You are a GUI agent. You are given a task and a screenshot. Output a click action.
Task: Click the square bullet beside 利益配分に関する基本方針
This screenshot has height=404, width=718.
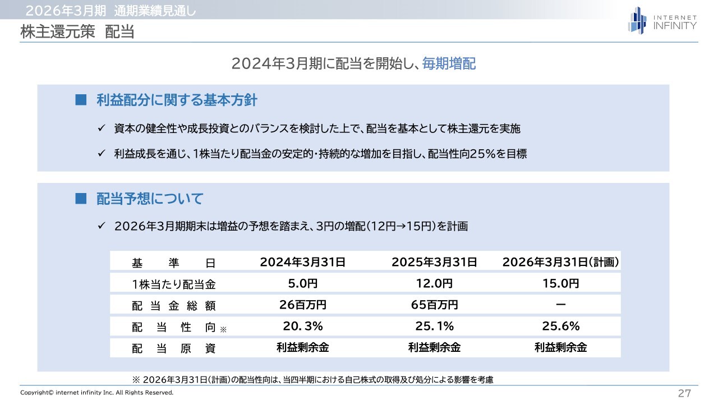pos(81,100)
